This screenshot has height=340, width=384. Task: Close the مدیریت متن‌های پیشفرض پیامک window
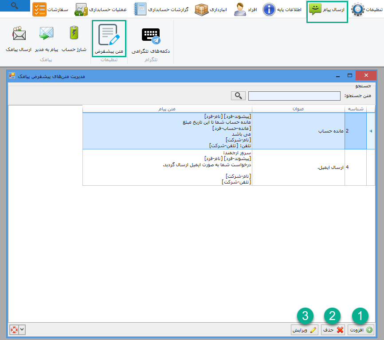pos(366,75)
